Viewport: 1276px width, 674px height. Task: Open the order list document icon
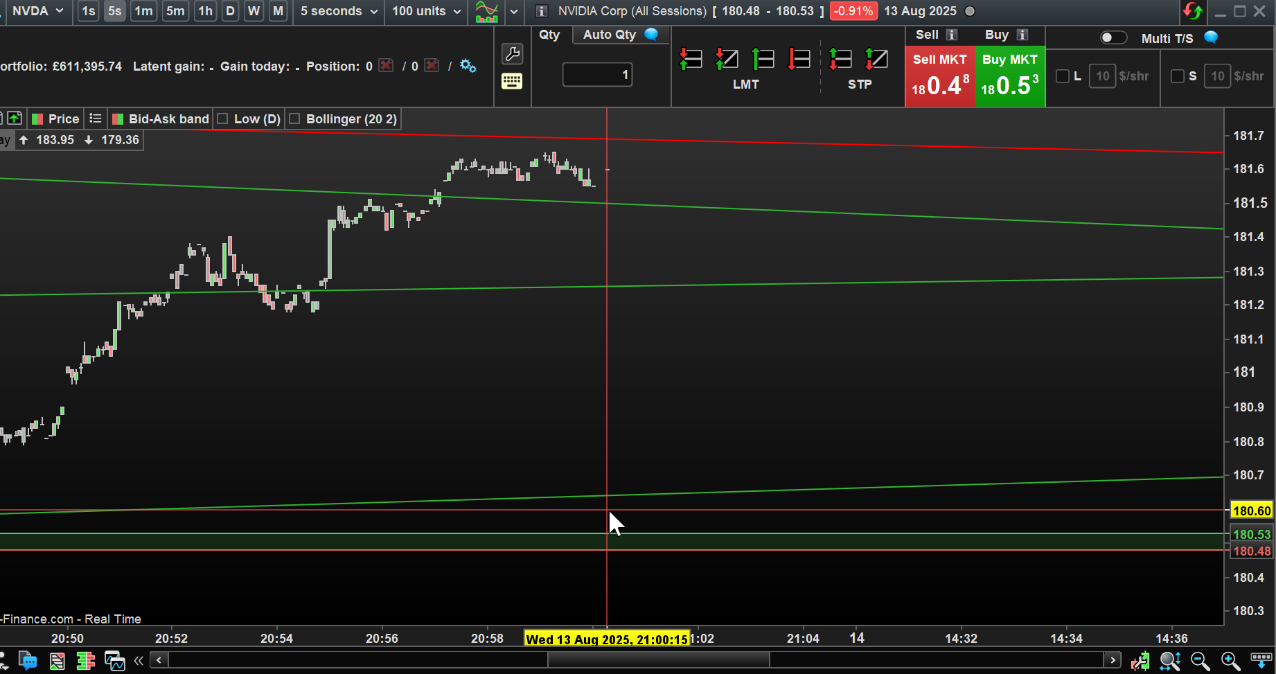pos(57,661)
